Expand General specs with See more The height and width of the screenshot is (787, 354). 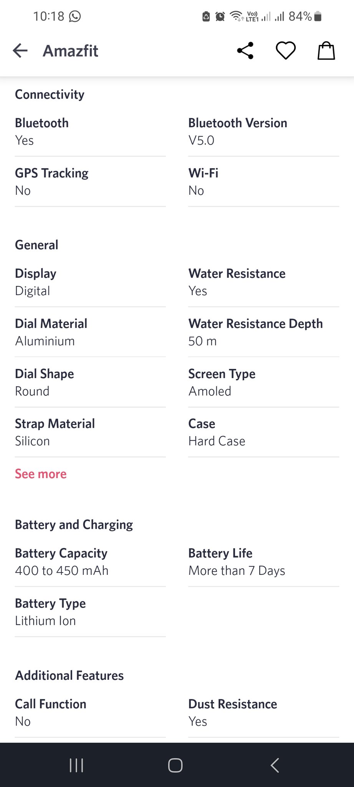tap(41, 474)
